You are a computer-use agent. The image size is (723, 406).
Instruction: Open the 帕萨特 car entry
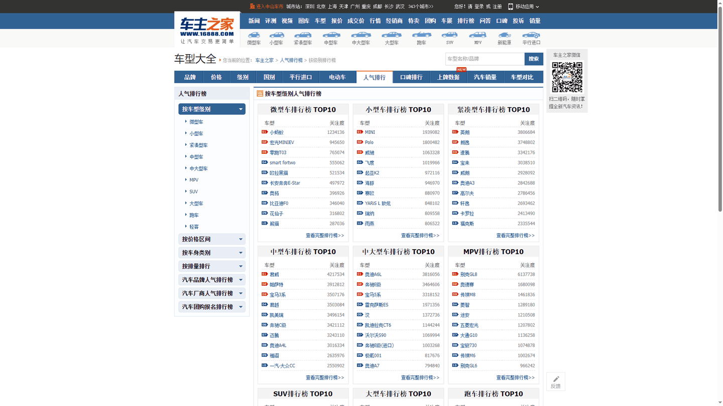coord(276,285)
